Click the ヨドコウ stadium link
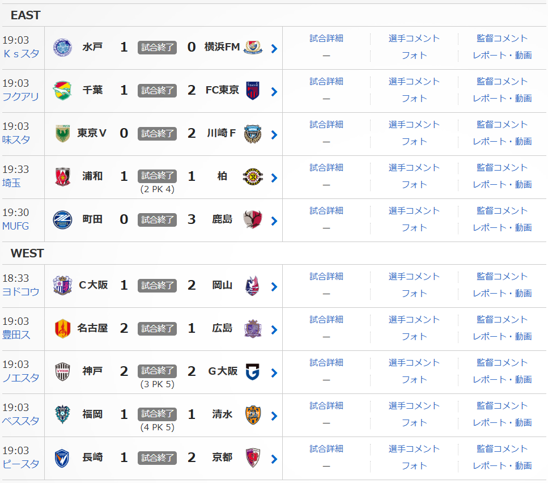The width and height of the screenshot is (548, 483). click(21, 292)
